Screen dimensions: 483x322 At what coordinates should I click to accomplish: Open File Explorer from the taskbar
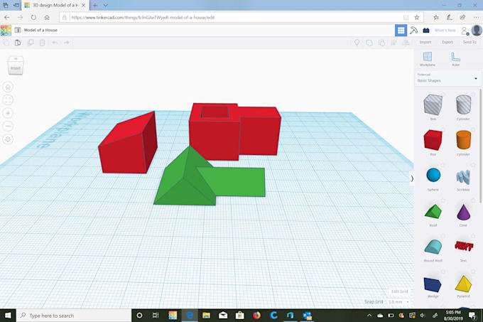[206, 316]
